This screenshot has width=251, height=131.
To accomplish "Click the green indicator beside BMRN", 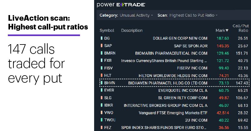I will 101,53.
